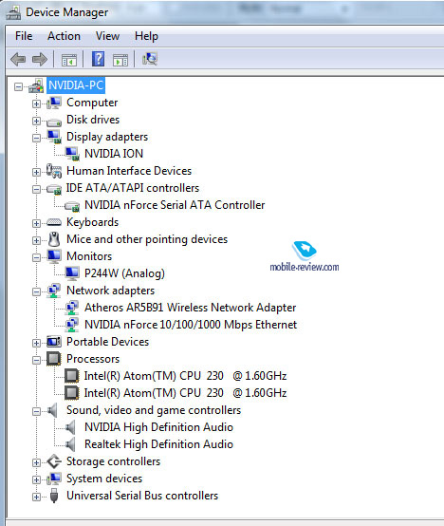Click the Computer category icon
Screen dimensions: 444x526
pos(54,103)
